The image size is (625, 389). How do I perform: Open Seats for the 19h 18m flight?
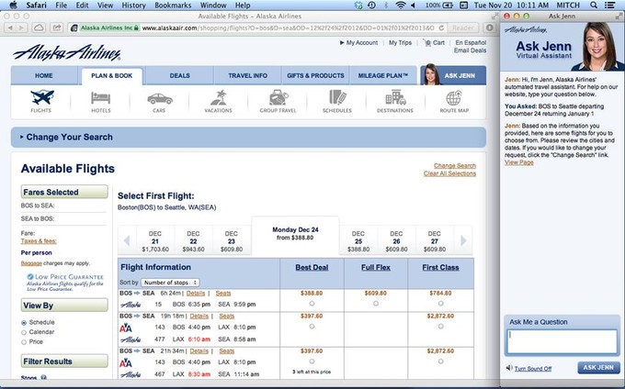click(227, 317)
